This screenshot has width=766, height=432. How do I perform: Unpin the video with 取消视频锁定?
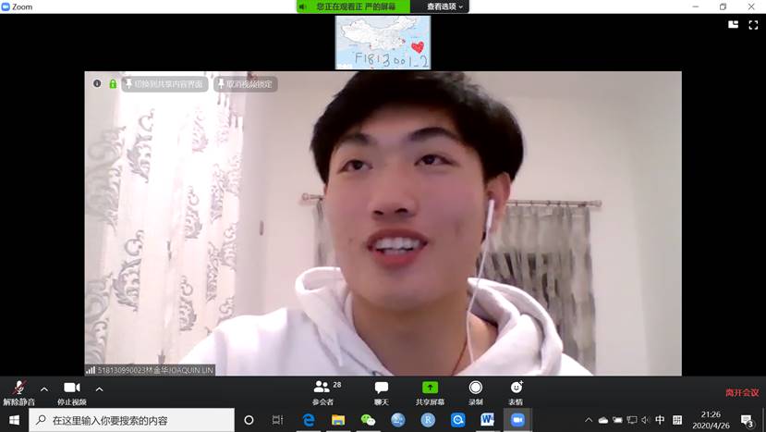[245, 84]
